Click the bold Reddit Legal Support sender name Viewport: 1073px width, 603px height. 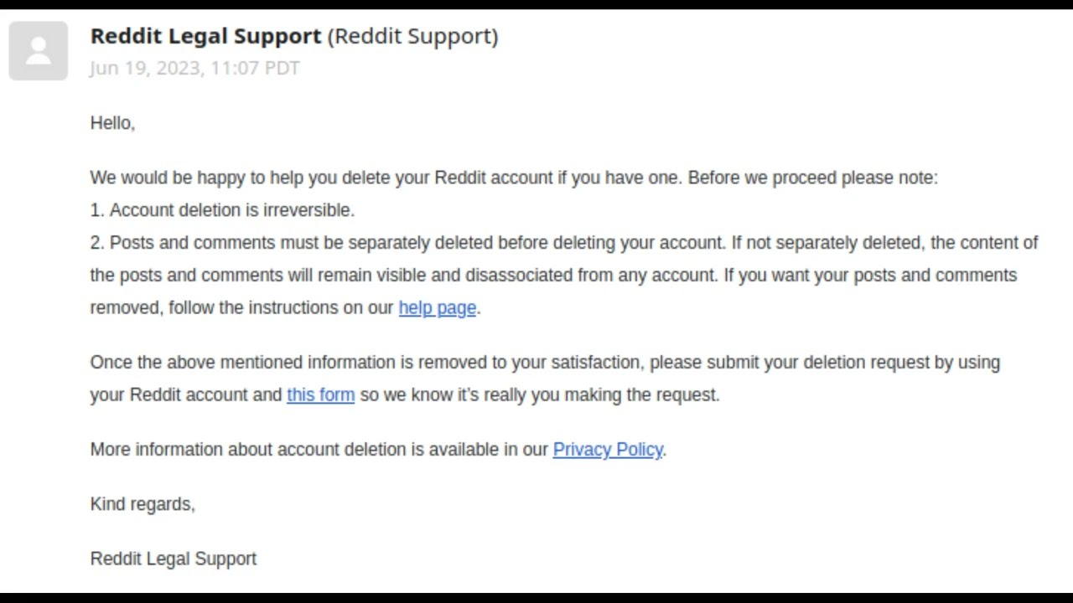tap(205, 36)
